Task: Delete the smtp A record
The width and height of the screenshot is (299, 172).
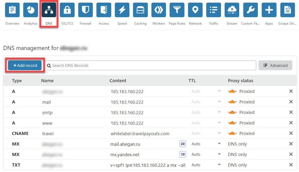Action: point(291,113)
